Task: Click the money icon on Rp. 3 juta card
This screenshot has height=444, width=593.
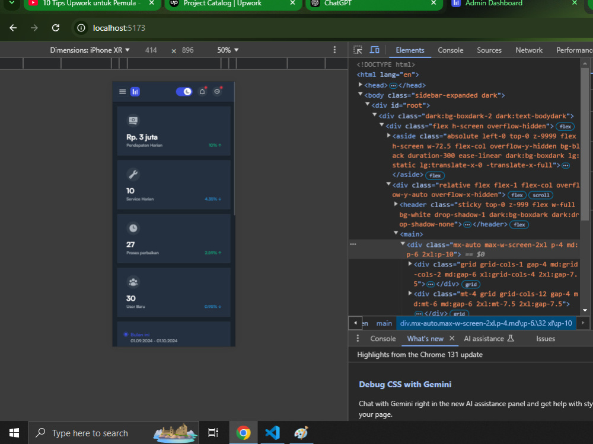Action: pyautogui.click(x=133, y=120)
